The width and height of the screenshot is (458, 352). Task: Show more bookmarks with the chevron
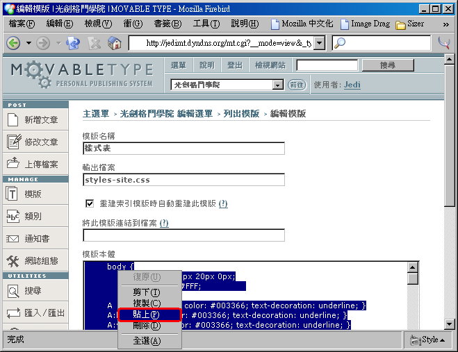[x=445, y=24]
